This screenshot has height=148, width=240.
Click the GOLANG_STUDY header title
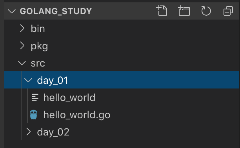(56, 11)
